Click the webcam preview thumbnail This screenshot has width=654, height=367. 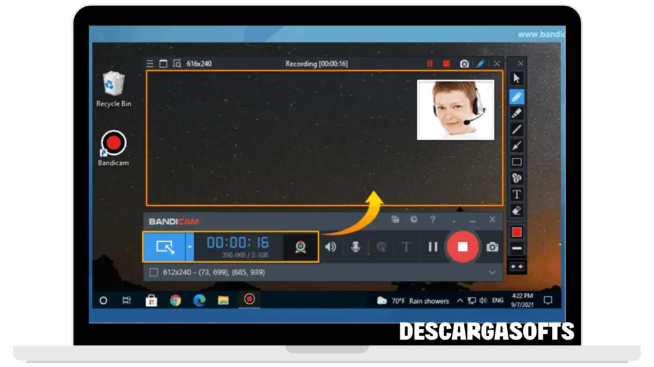click(455, 109)
